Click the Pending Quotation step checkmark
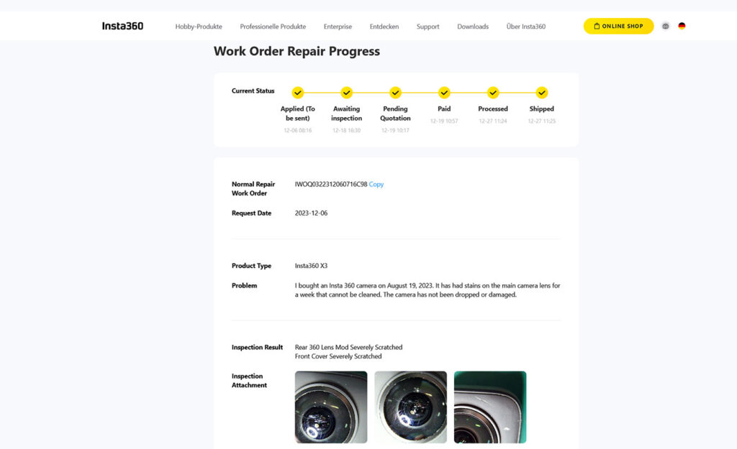Viewport: 737px width, 449px height. pos(395,93)
